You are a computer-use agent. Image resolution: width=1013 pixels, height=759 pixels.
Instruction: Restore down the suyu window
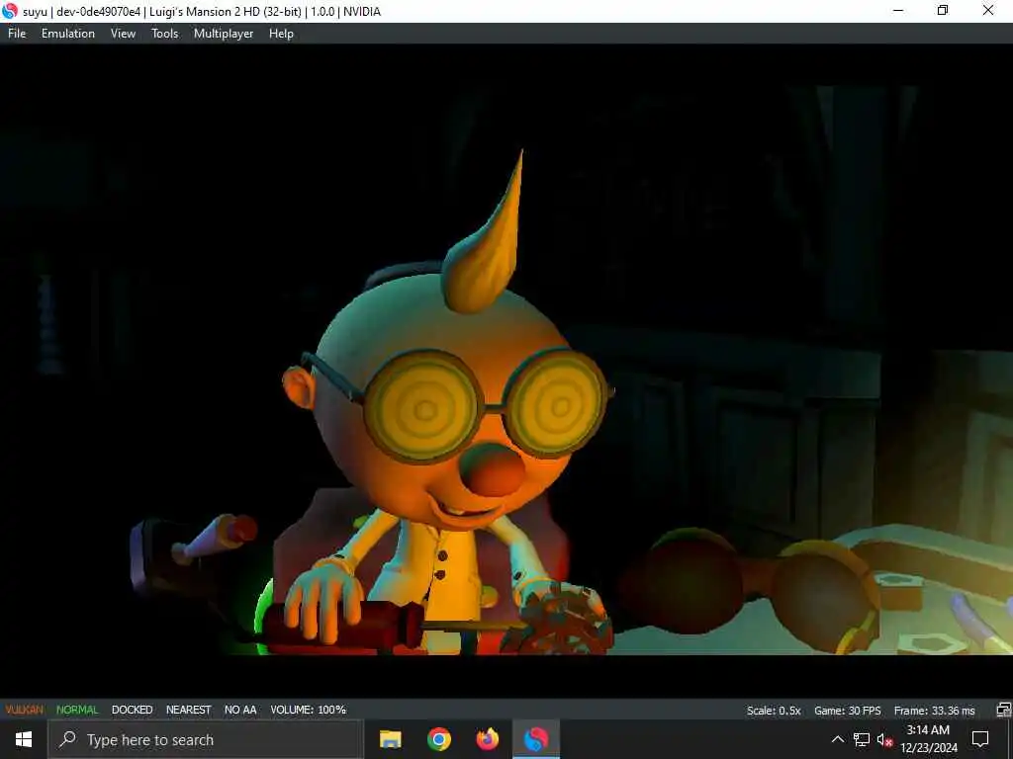coord(943,11)
